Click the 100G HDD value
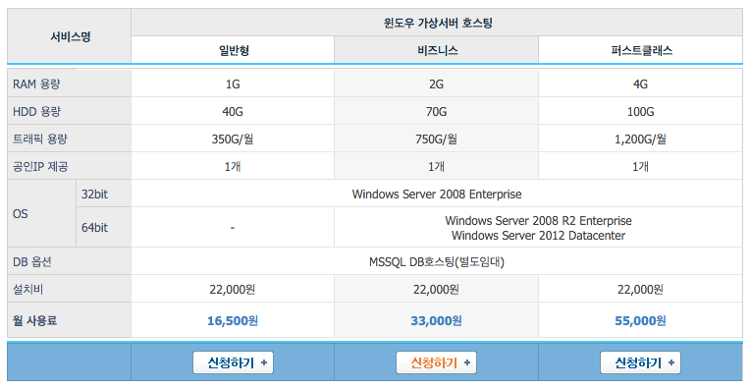Image resolution: width=750 pixels, height=389 pixels. pyautogui.click(x=640, y=111)
